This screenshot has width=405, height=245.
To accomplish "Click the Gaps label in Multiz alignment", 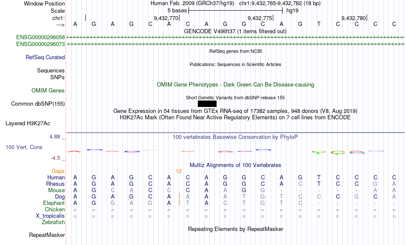I will (58, 171).
